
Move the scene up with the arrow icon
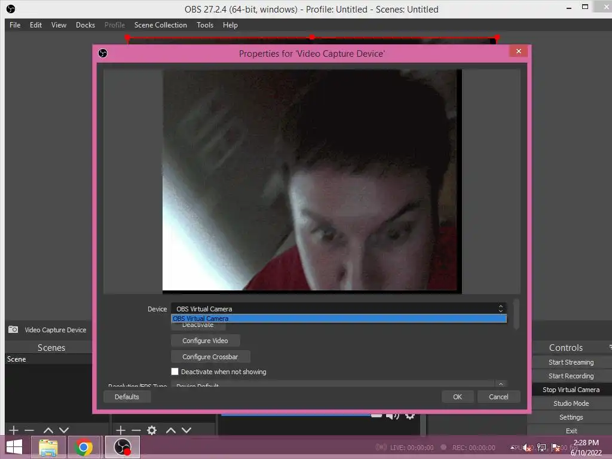coord(48,430)
